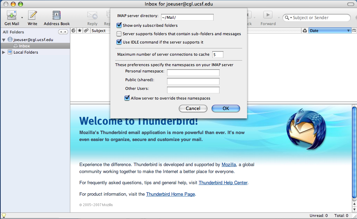Click the Reply toolbar icon
The image size is (357, 219).
click(92, 15)
